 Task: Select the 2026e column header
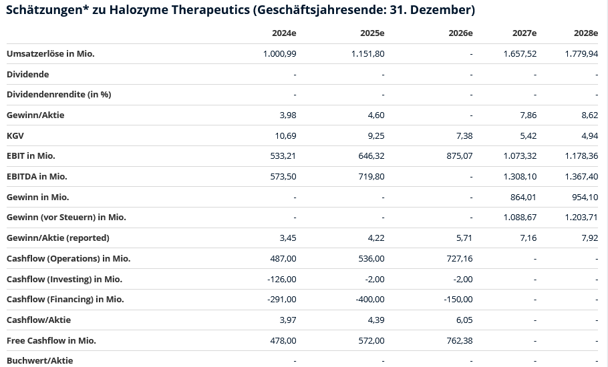pyautogui.click(x=460, y=33)
